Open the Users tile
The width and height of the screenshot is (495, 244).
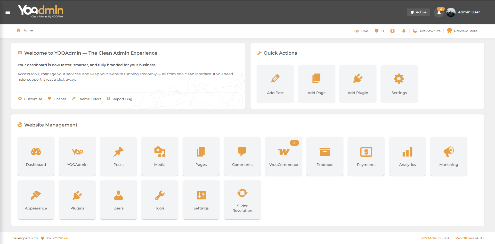(x=118, y=200)
